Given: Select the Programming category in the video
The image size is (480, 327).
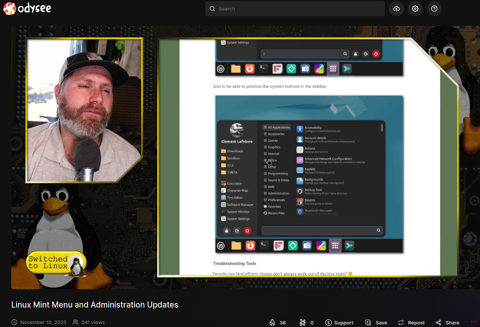Looking at the screenshot, I should pyautogui.click(x=276, y=174).
